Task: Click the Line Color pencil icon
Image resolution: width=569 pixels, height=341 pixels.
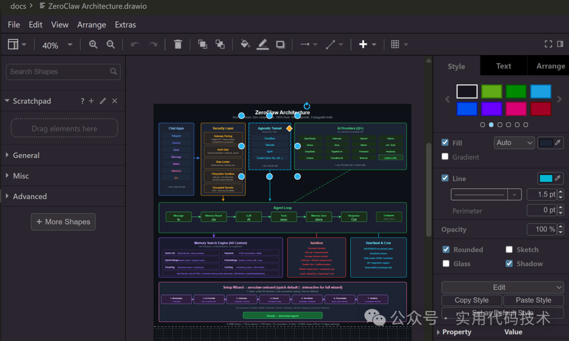Action: (262, 44)
